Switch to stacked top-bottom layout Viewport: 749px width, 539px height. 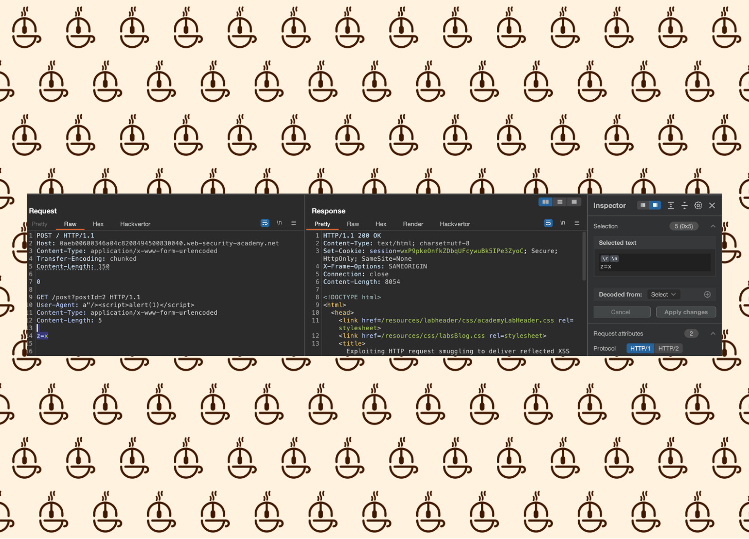[560, 202]
